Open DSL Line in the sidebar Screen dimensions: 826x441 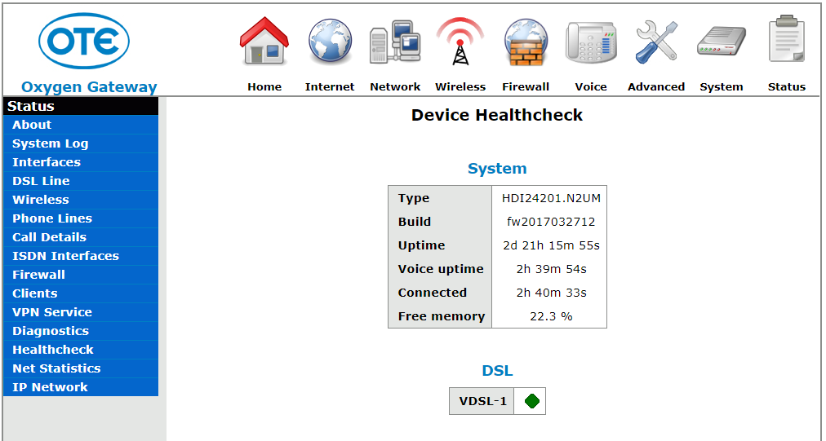[x=81, y=181]
